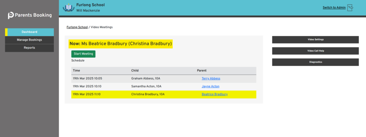Click the highlighted Now: Ms Beatrice Bradbury heading

(121, 44)
